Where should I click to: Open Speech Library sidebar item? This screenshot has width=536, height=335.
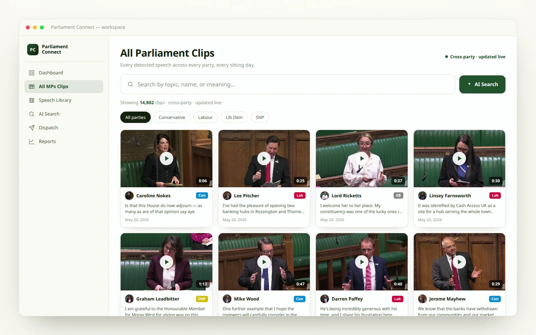pos(64,100)
